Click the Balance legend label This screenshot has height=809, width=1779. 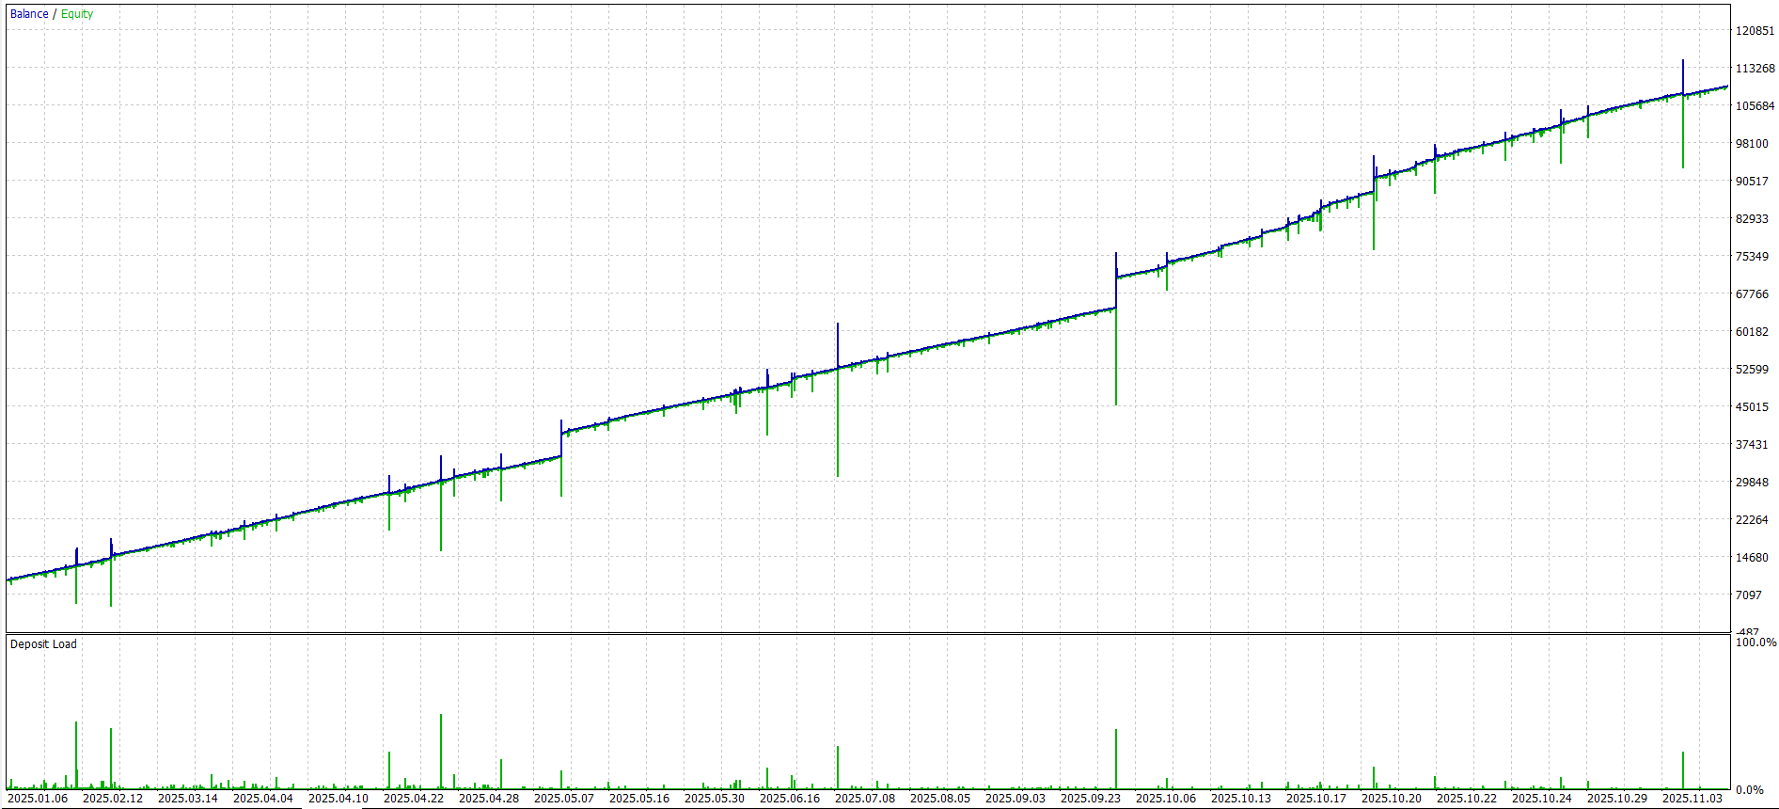coord(29,14)
